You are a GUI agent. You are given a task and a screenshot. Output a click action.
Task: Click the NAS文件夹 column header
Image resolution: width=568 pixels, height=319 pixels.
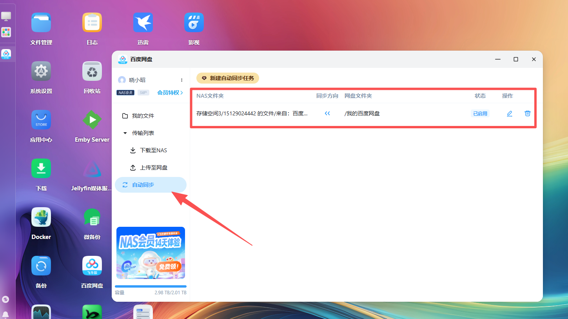point(210,96)
